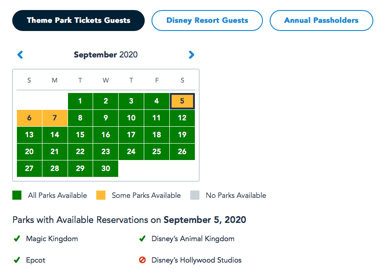The width and height of the screenshot is (387, 279).
Task: Click the Disney's Hollywood Studios park name
Action: (x=196, y=260)
